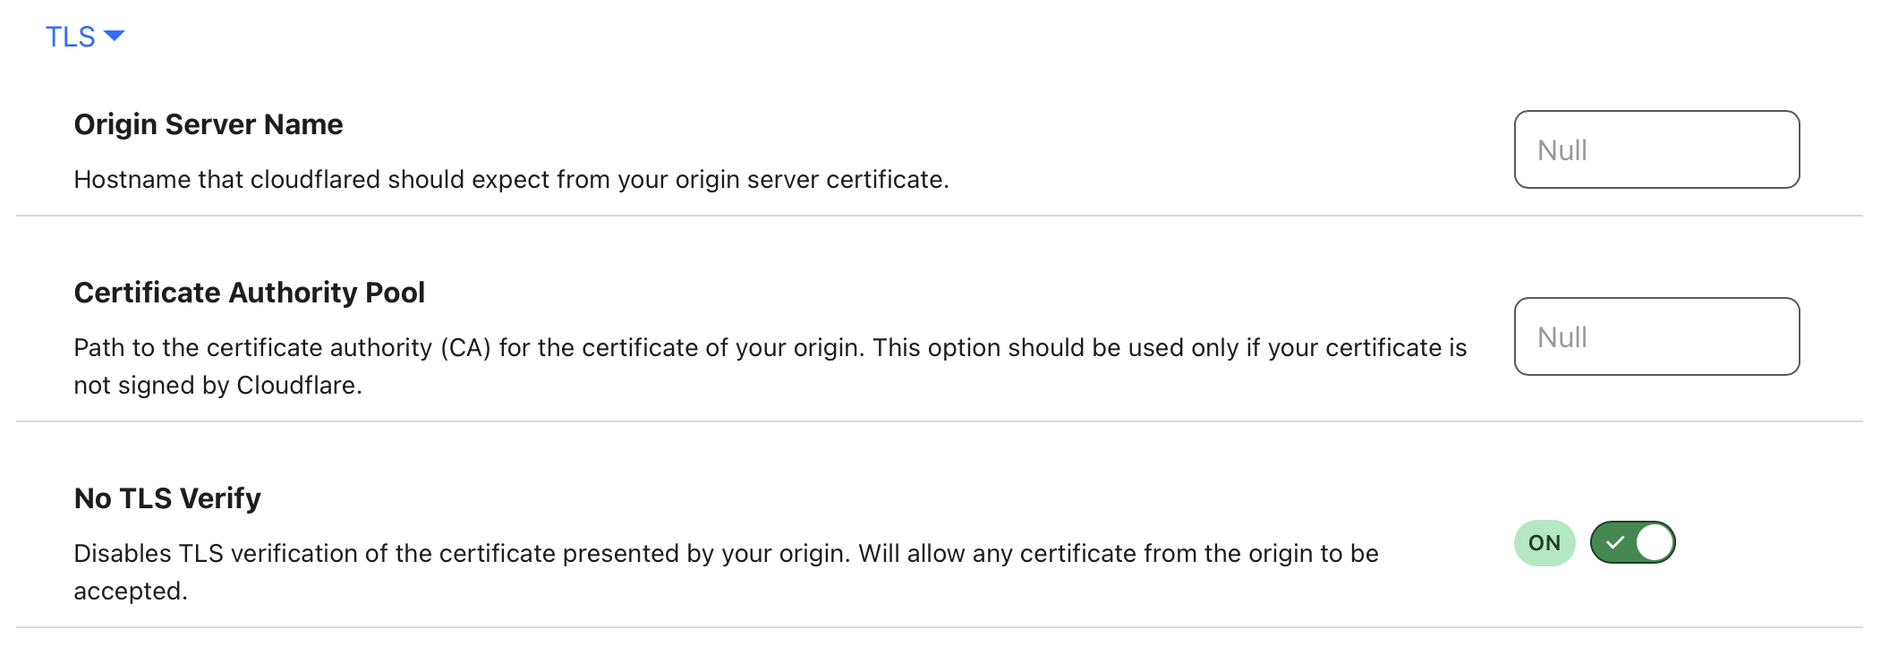
Task: Click the white knob of the TLS verify switch
Action: tap(1655, 542)
